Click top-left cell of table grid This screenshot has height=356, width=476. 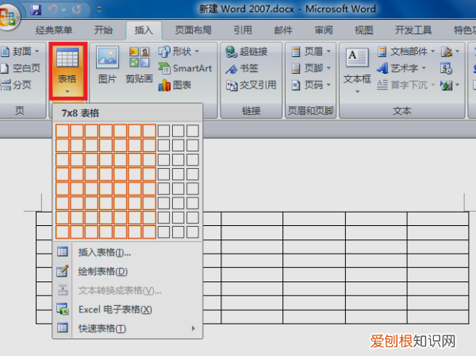[62, 131]
